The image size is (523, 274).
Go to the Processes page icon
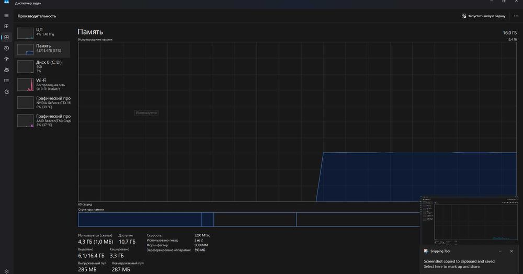[6, 26]
